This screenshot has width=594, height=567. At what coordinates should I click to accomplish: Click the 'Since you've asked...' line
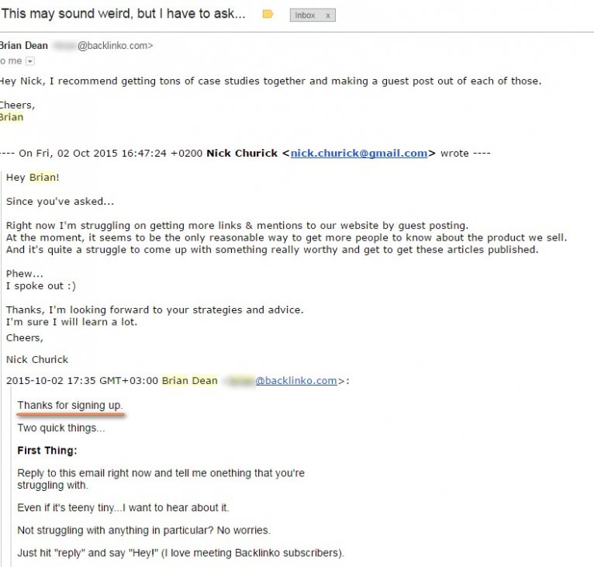point(60,201)
